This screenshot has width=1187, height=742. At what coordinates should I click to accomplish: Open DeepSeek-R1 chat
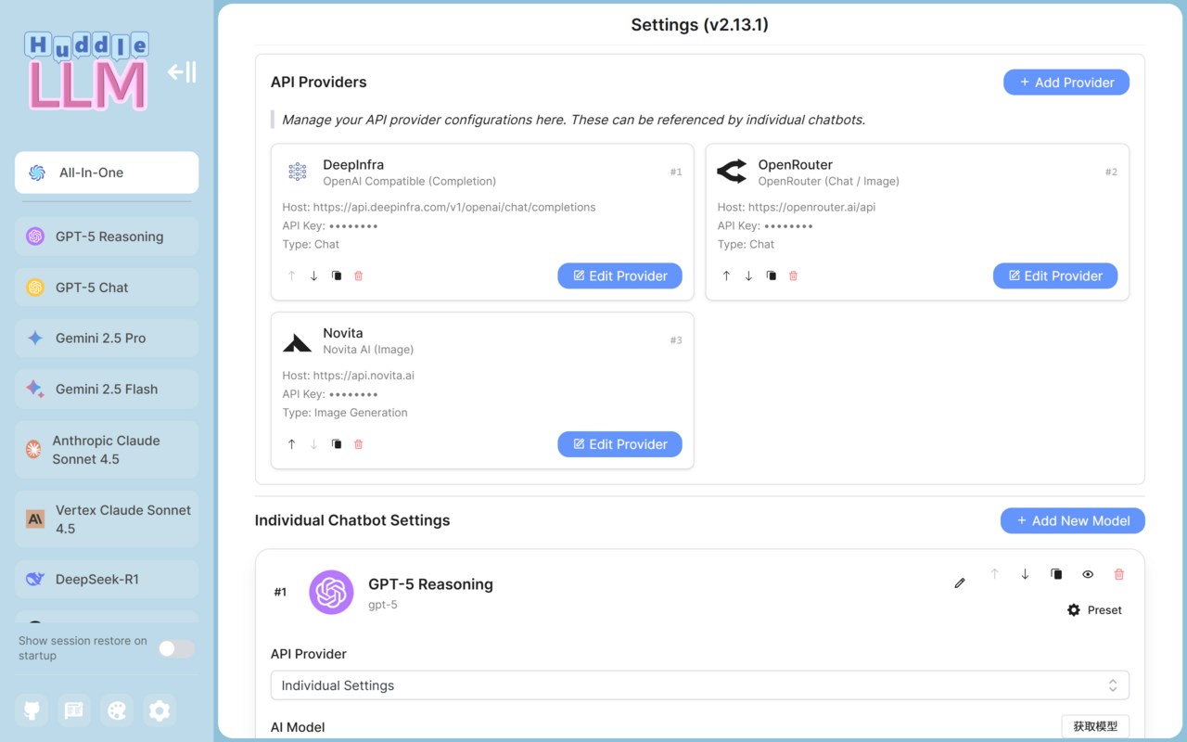pos(107,580)
